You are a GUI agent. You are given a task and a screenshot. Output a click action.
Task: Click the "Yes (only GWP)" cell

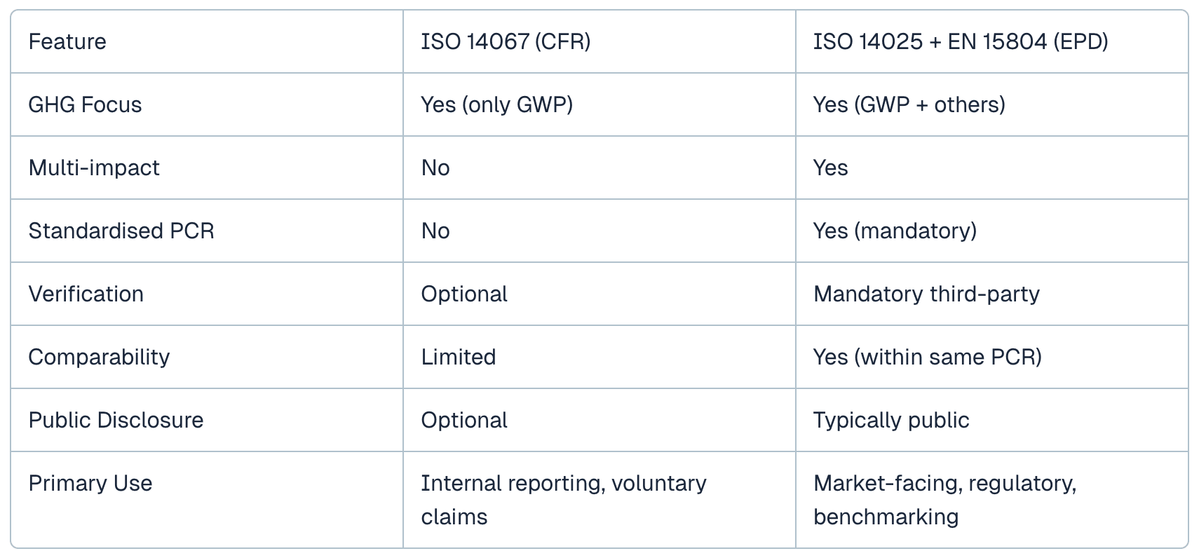point(496,104)
